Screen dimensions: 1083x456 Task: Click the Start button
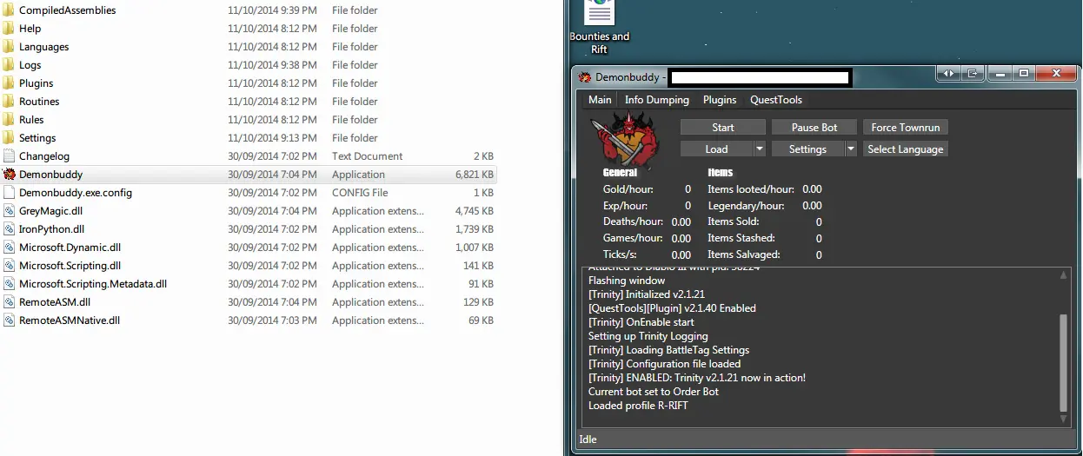point(723,128)
